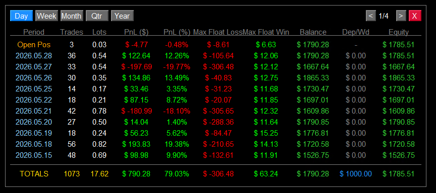Click the PnL value $ 87.15
This screenshot has width=436, height=193.
pyautogui.click(x=136, y=100)
